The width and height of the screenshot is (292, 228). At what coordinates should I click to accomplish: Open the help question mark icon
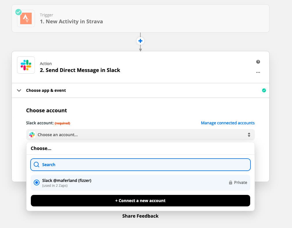258,62
